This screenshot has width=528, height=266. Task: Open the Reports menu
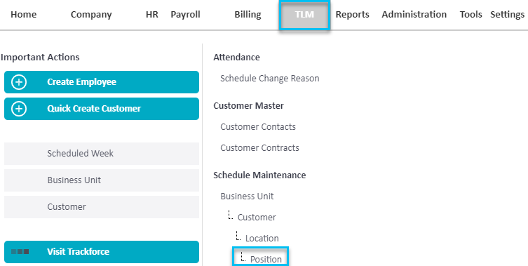[x=352, y=15]
